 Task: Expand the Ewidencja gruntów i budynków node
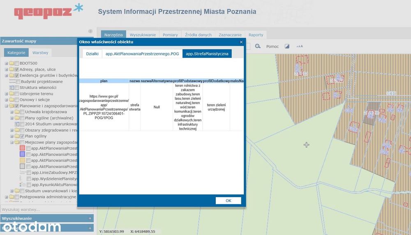(6, 76)
